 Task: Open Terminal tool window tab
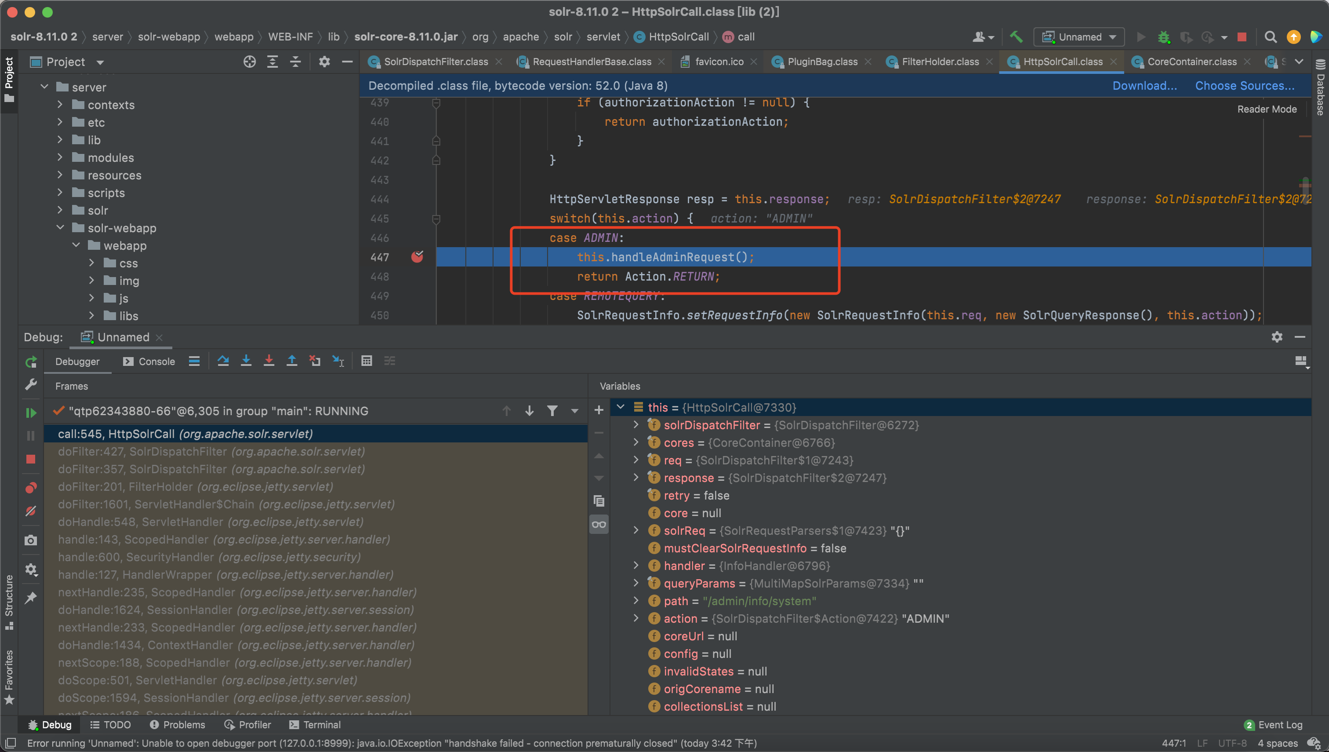(315, 725)
